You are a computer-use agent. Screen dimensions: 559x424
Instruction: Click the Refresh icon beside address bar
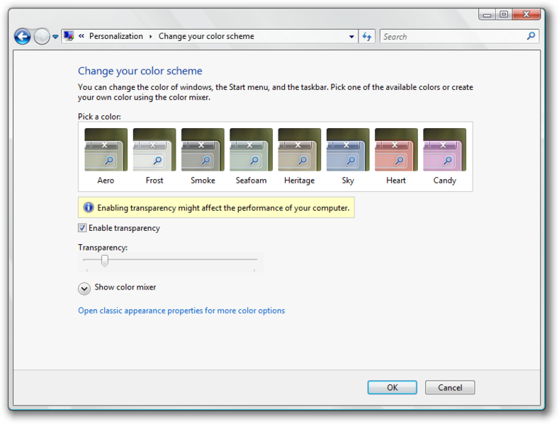pyautogui.click(x=367, y=37)
